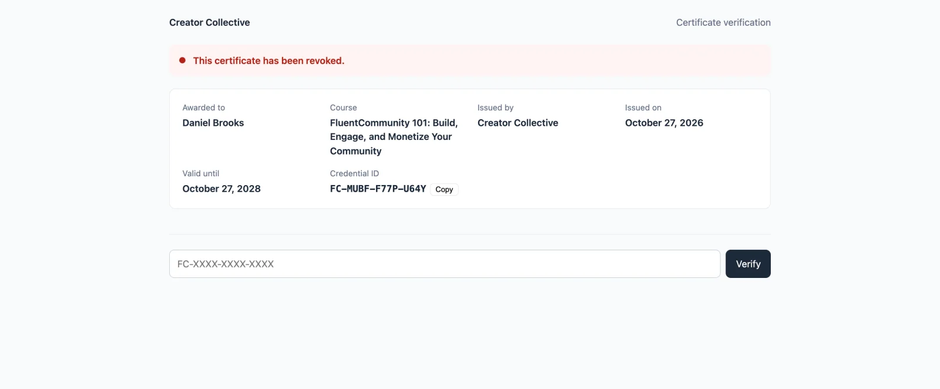Focus the FC-XXXX-XXXX-XXXX credential input field
Image resolution: width=940 pixels, height=389 pixels.
click(x=445, y=264)
